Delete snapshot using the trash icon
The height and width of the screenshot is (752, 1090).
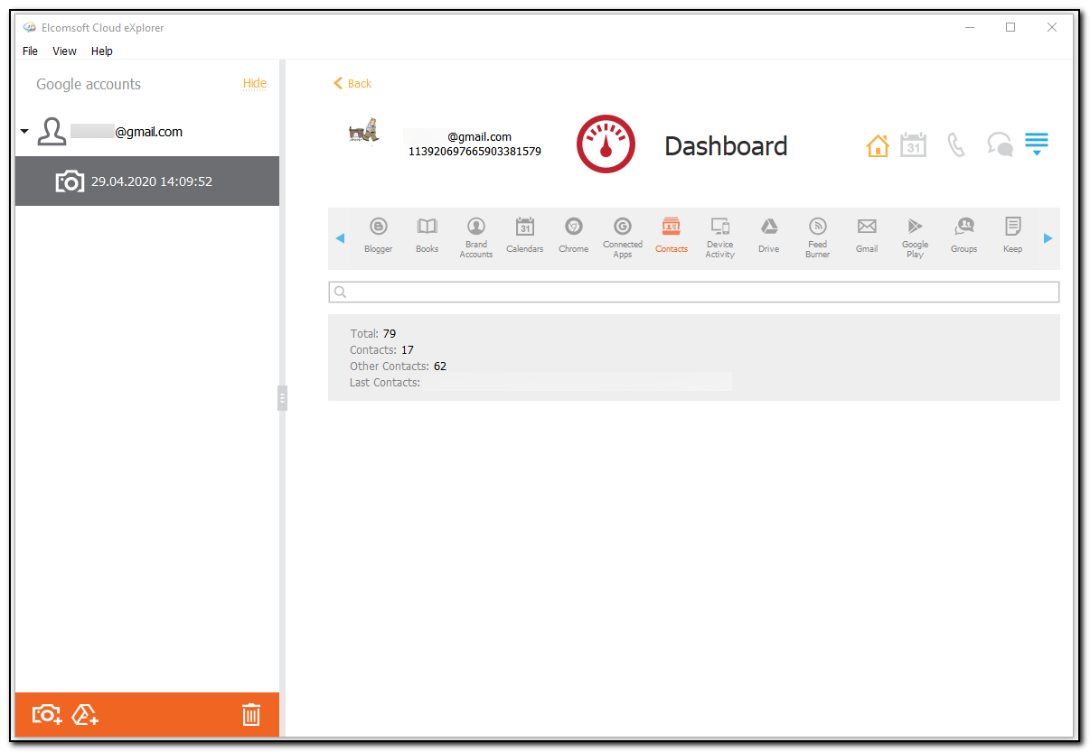point(250,714)
